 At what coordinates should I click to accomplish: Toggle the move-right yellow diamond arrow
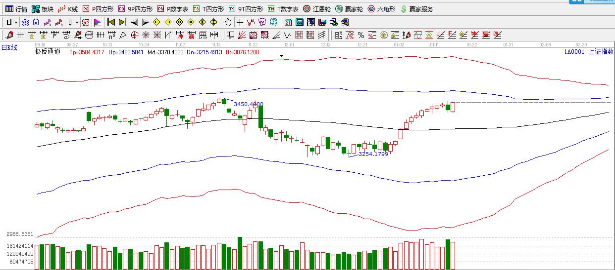tap(168, 22)
